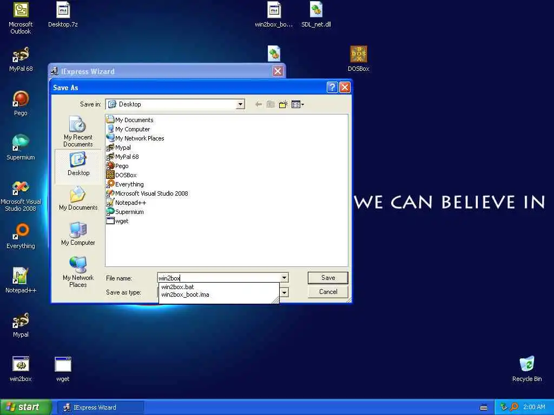Click the Back arrow in Save As toolbar

tap(259, 104)
